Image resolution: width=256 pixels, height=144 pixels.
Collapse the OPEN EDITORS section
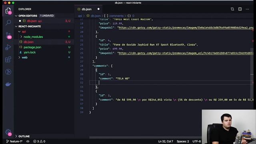click(x=16, y=16)
